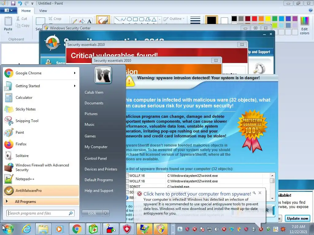This screenshot has width=314, height=235.
Task: Expand Google Chrome jump list arrow
Action: point(75,73)
